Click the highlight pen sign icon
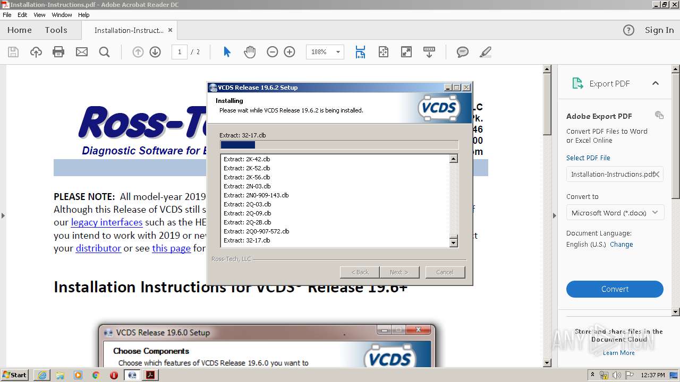This screenshot has height=382, width=680. click(x=485, y=52)
